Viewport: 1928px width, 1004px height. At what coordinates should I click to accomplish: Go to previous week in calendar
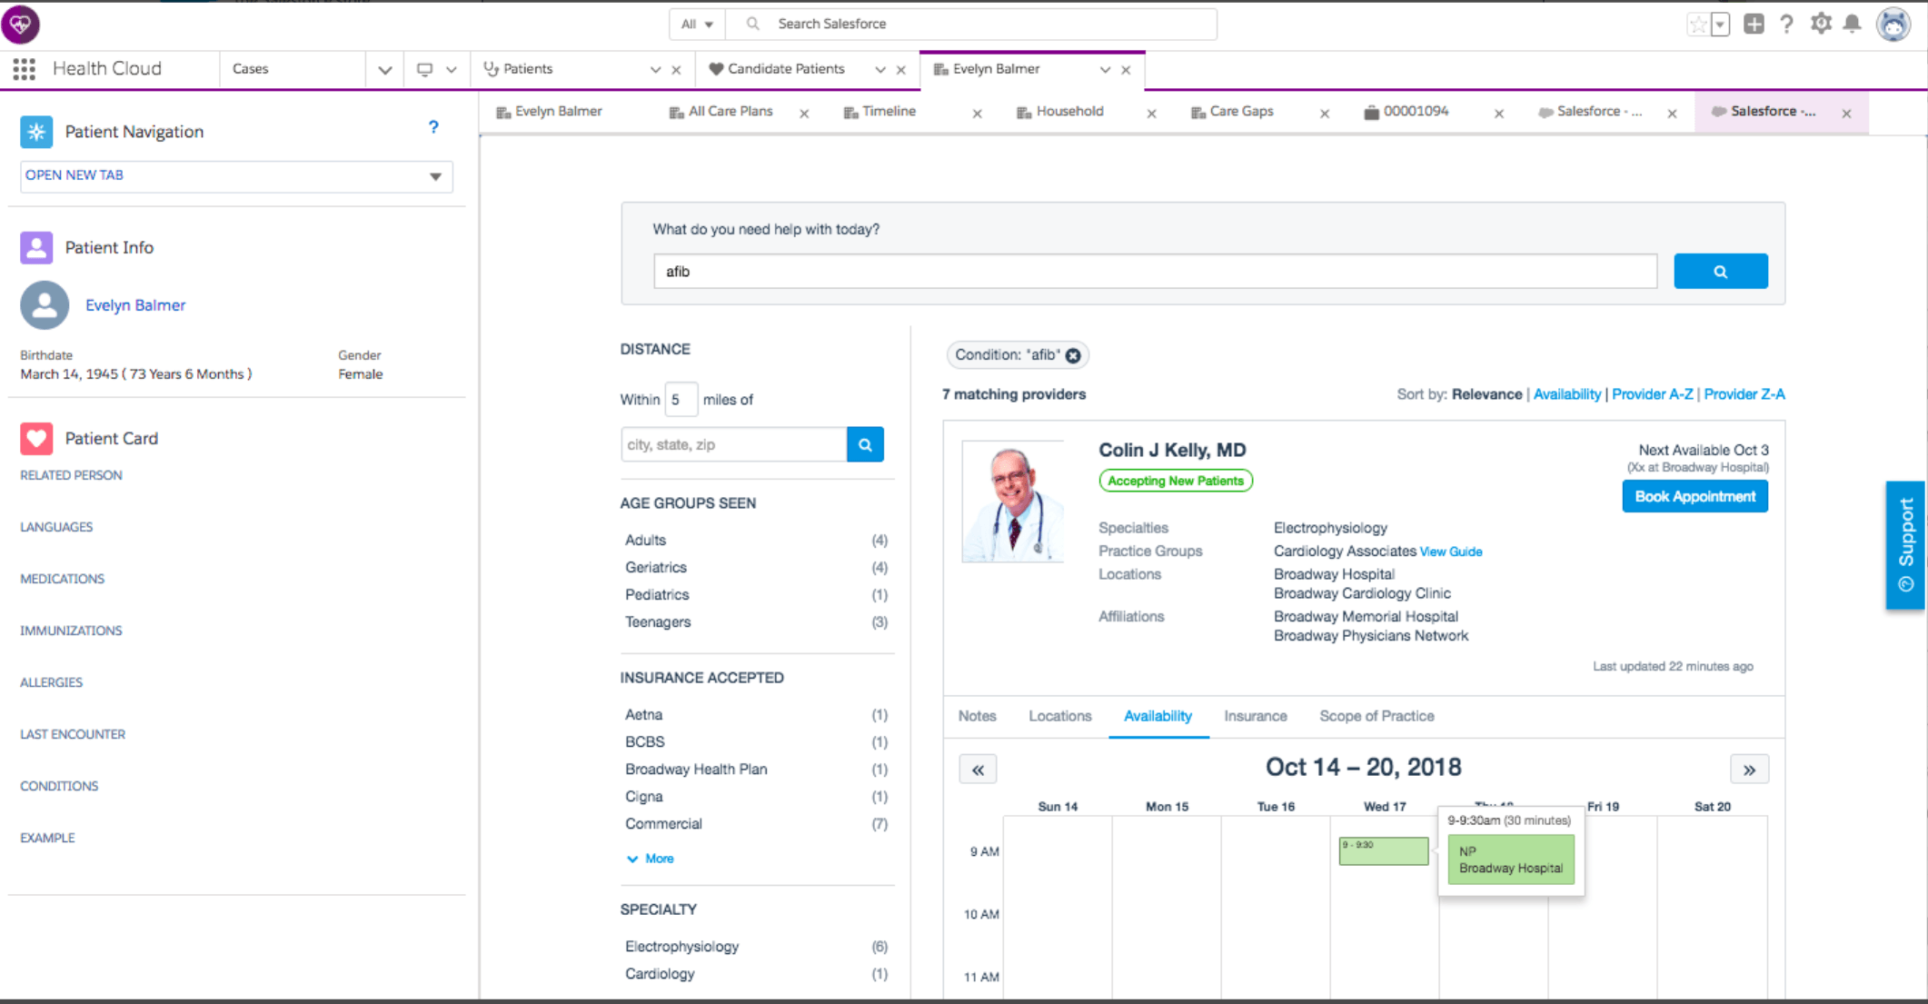[978, 770]
